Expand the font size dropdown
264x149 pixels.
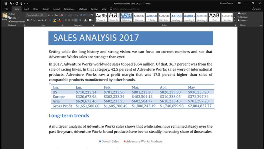click(x=46, y=15)
